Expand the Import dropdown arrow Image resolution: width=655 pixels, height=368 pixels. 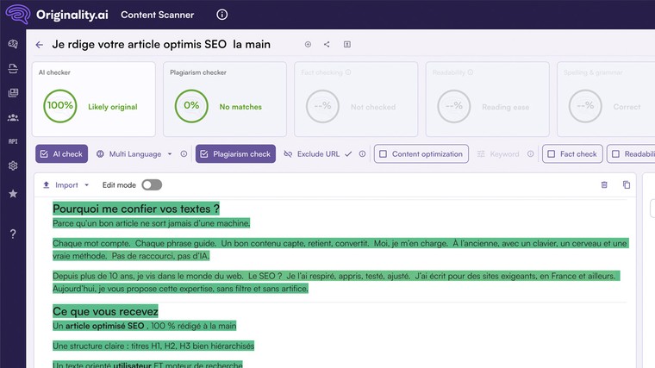(x=86, y=184)
